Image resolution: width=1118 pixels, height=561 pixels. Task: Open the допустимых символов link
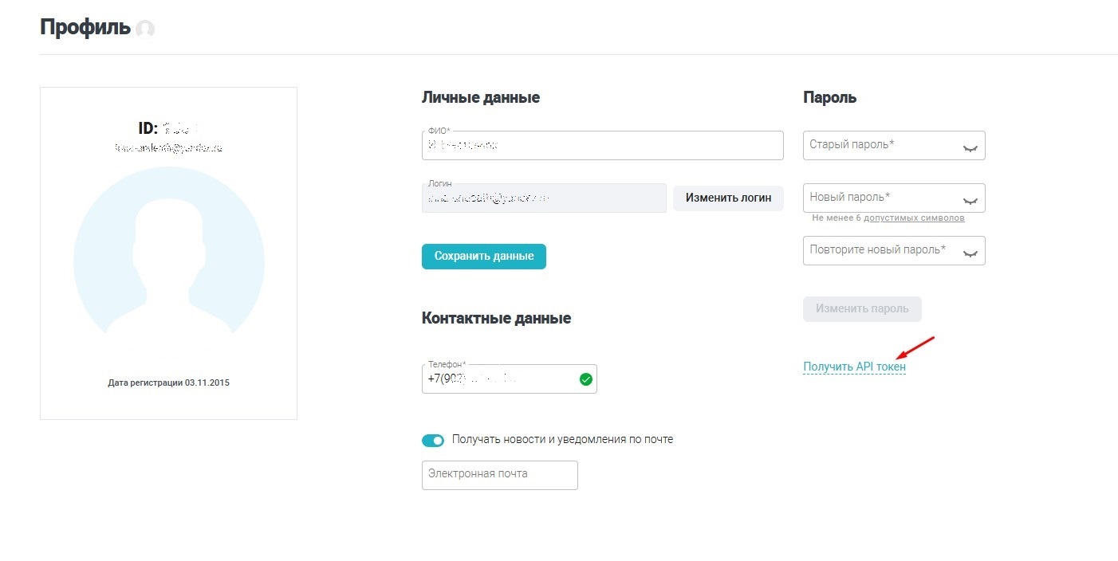coord(914,218)
